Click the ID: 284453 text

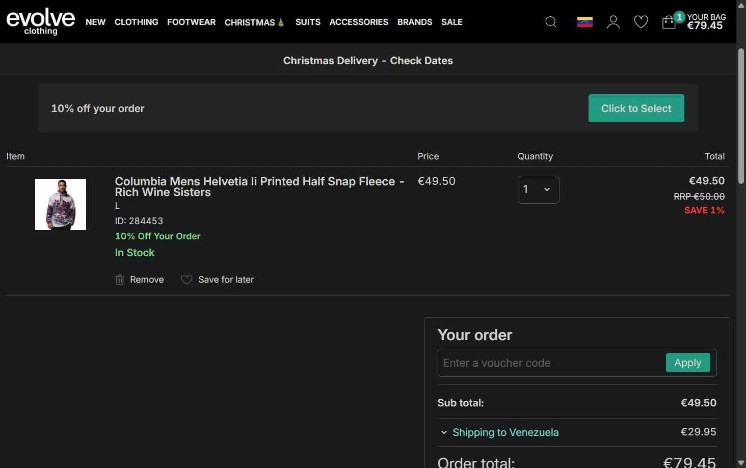139,221
